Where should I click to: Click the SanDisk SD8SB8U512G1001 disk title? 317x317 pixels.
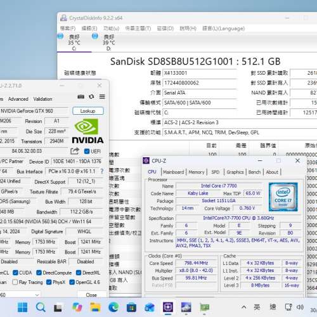tap(195, 61)
